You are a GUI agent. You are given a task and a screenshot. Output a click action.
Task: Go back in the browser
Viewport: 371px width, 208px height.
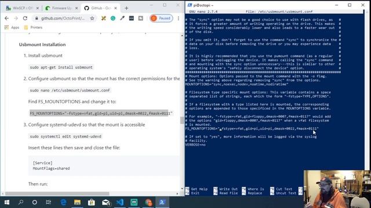(x=6, y=18)
